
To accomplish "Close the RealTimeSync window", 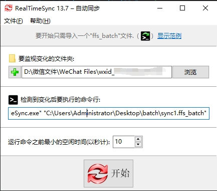I will [x=205, y=8].
